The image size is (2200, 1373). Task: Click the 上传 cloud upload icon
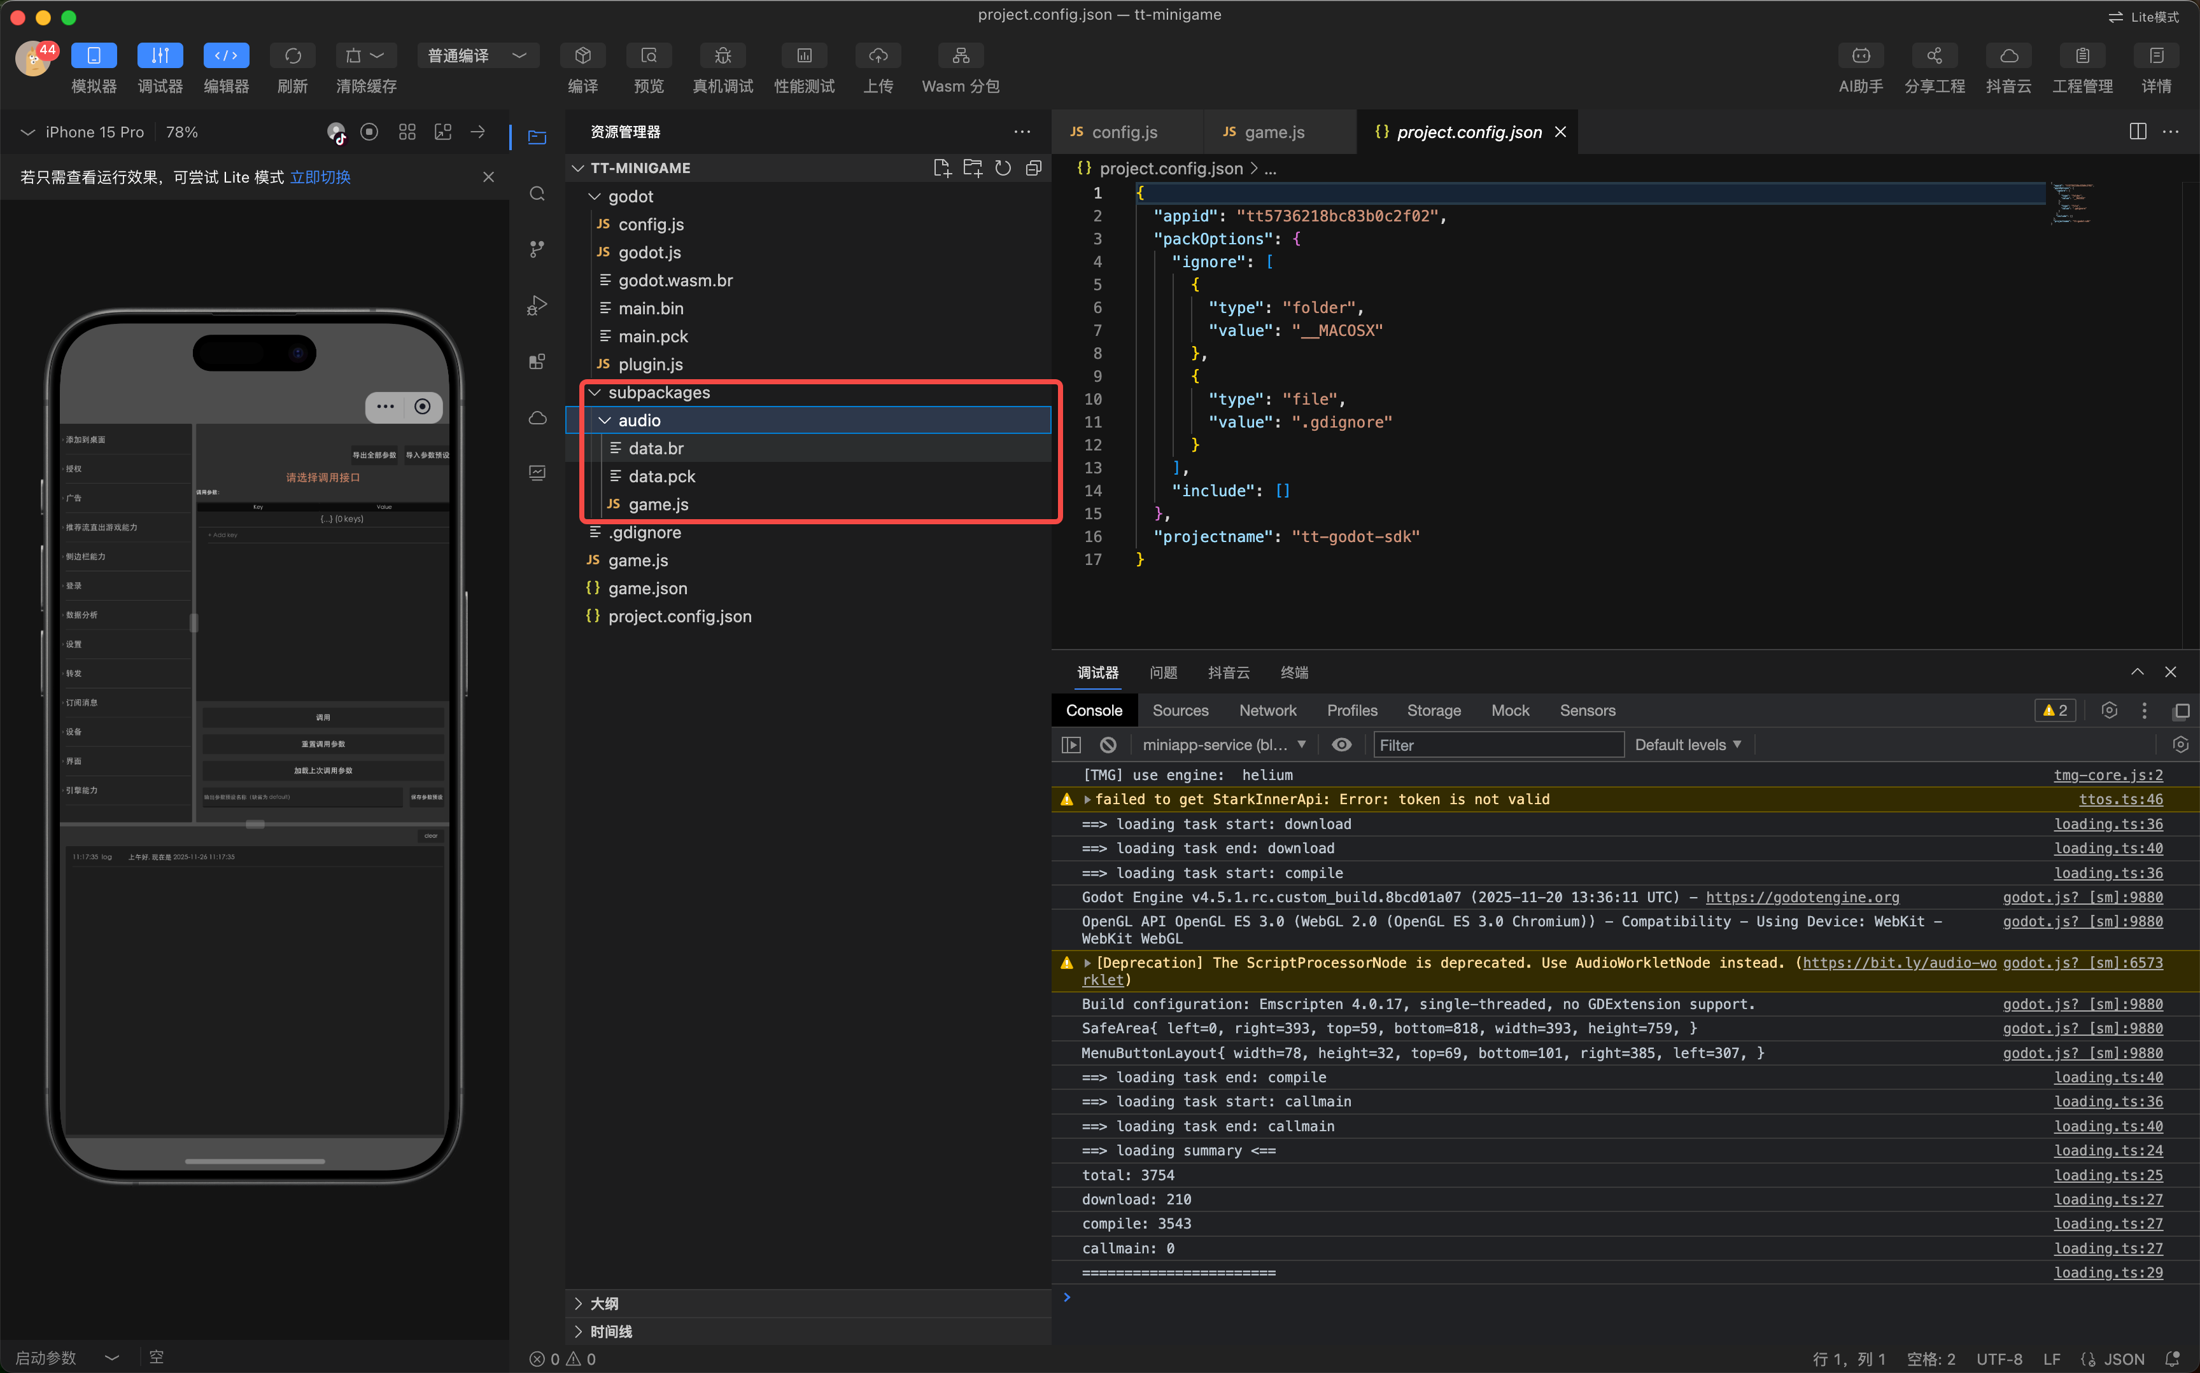[877, 55]
